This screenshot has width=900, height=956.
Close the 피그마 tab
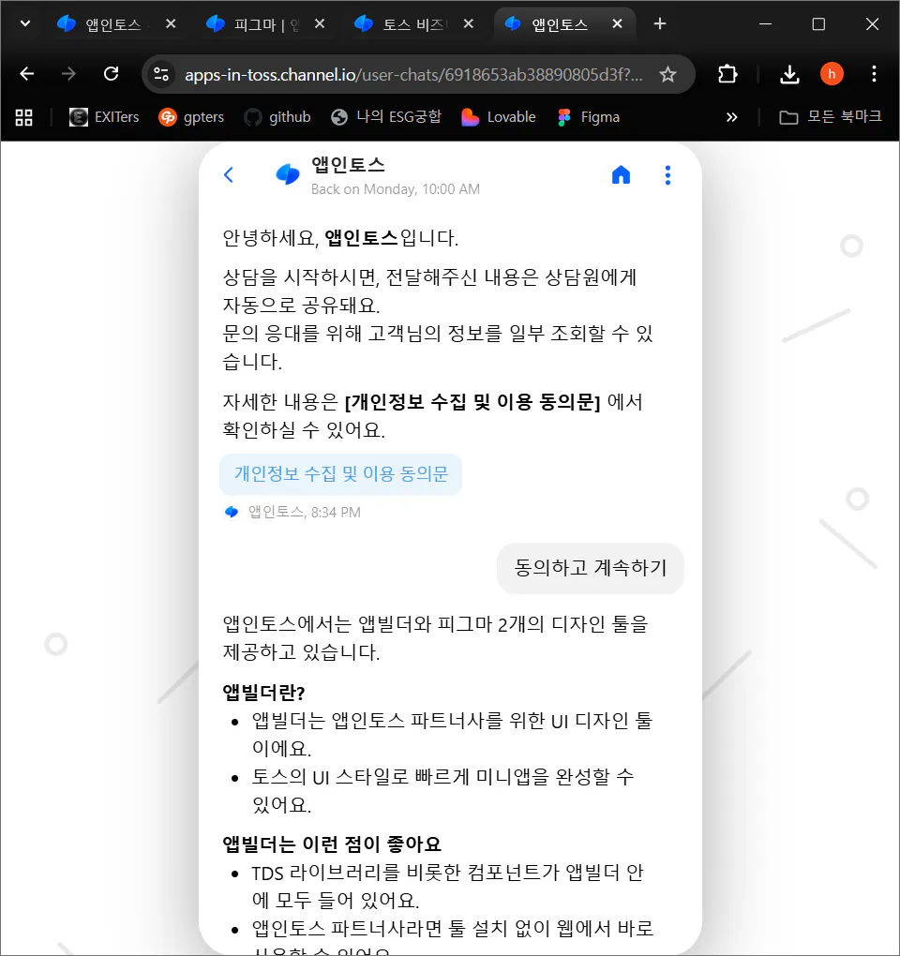click(x=320, y=23)
